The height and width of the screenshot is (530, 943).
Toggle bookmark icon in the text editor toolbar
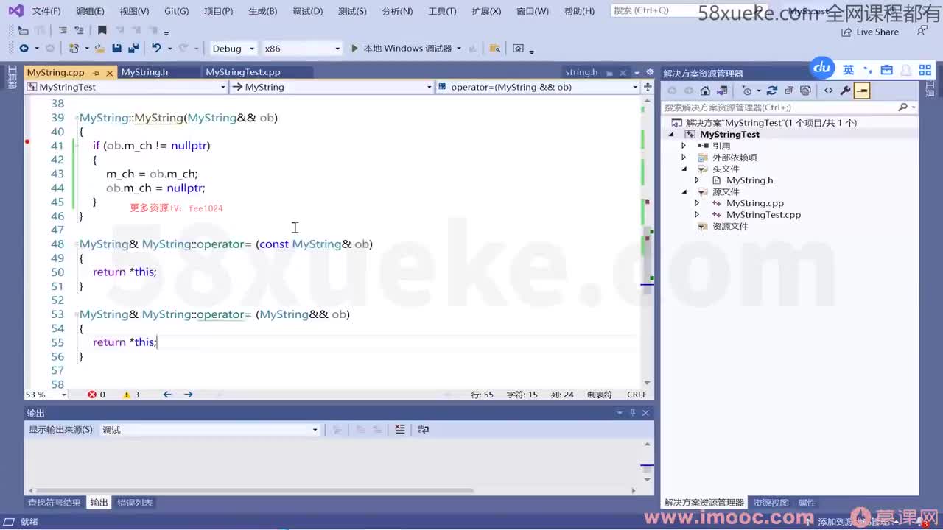(x=102, y=31)
